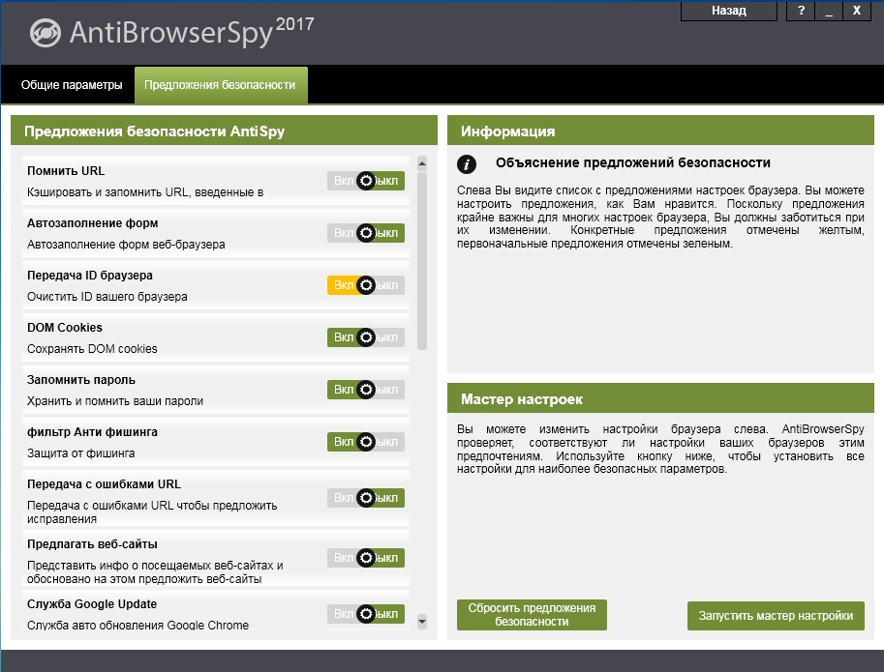Open help with the ? button
The width and height of the screenshot is (884, 672).
click(x=801, y=10)
